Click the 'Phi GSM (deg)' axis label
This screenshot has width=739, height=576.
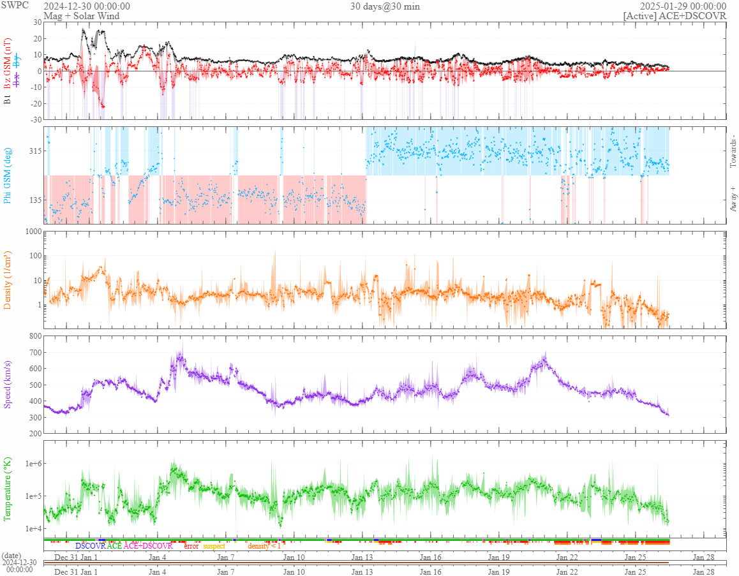7,175
